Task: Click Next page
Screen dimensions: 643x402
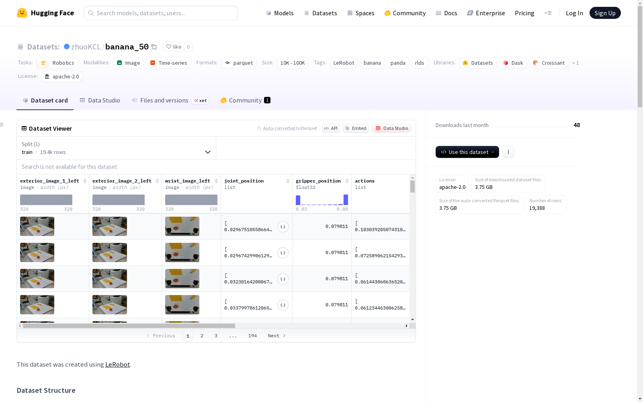Action: click(x=276, y=336)
